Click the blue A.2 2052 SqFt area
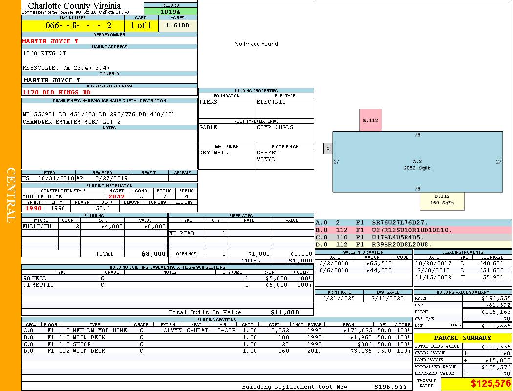The height and width of the screenshot is (391, 513). (417, 162)
